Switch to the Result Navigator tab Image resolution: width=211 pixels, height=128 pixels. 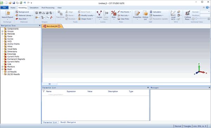click(68, 122)
